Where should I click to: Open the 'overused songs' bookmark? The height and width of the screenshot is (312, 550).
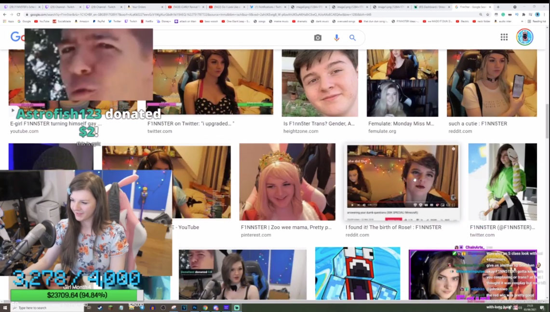pyautogui.click(x=343, y=21)
